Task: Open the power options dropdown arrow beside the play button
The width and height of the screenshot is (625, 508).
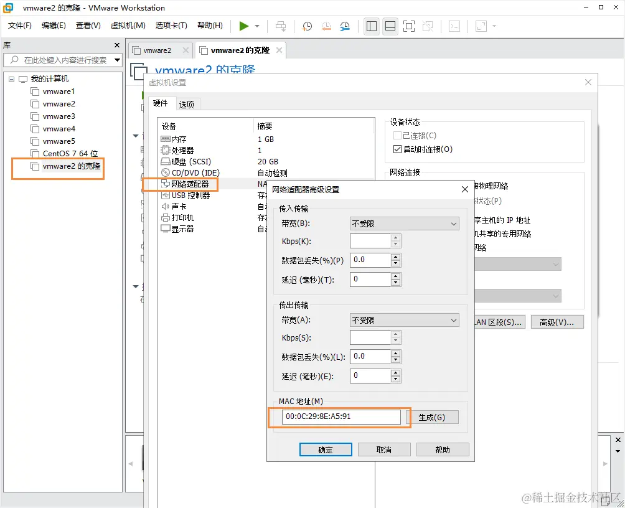Action: [257, 26]
